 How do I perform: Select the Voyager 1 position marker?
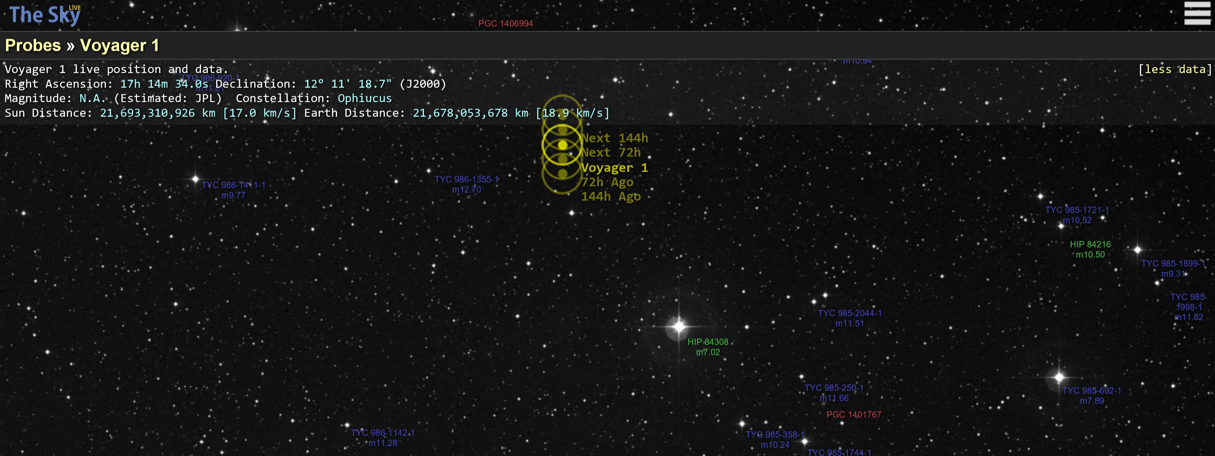562,145
